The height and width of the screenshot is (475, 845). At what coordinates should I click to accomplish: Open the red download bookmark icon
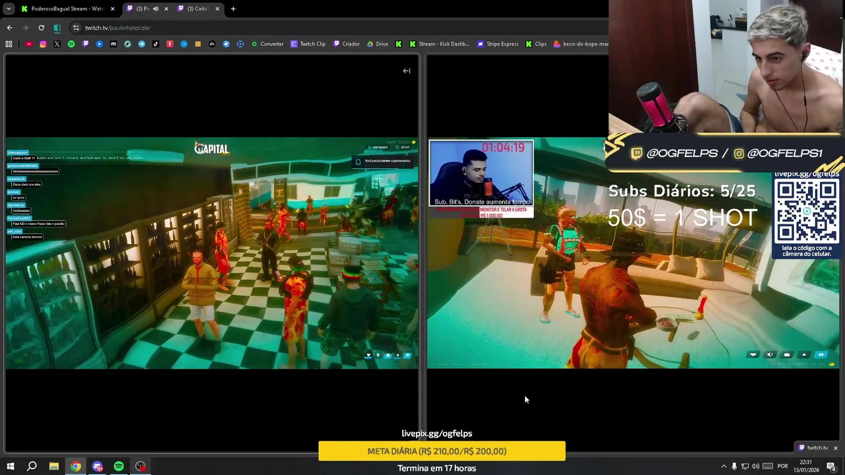170,44
